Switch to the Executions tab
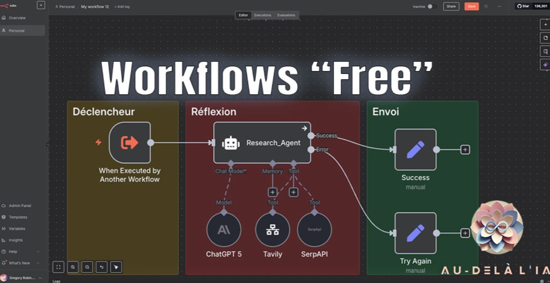 tap(263, 15)
